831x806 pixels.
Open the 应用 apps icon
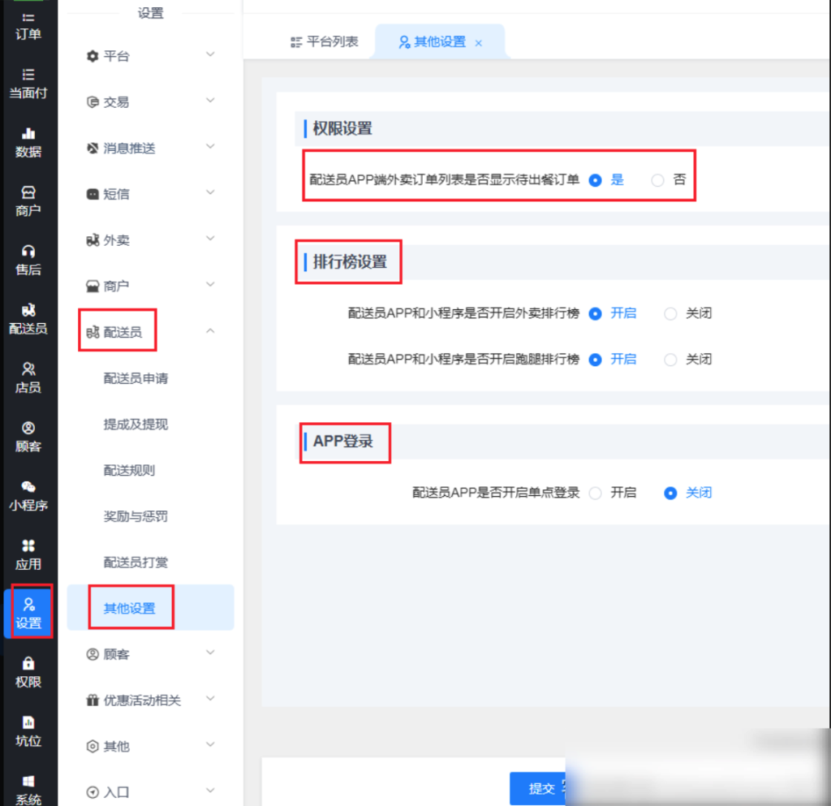28,554
